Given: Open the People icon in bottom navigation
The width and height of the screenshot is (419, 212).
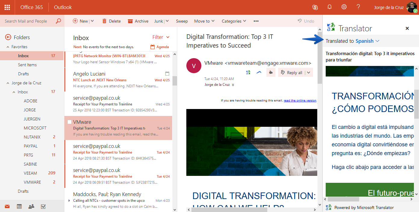Looking at the screenshot, I should (31, 207).
